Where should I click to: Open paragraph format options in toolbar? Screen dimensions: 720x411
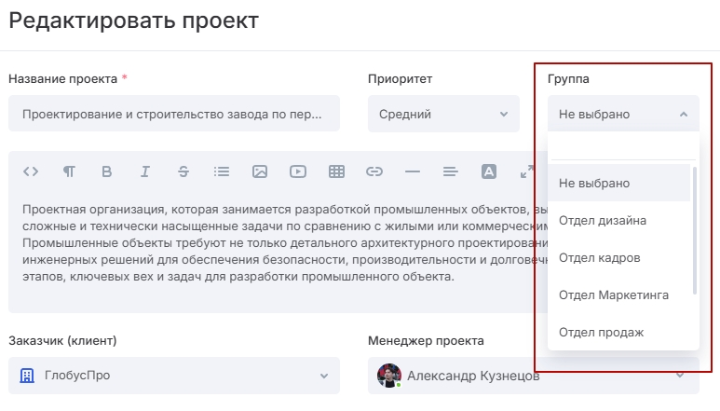[x=69, y=171]
